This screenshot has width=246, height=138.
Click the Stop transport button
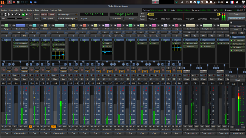tap(26, 14)
